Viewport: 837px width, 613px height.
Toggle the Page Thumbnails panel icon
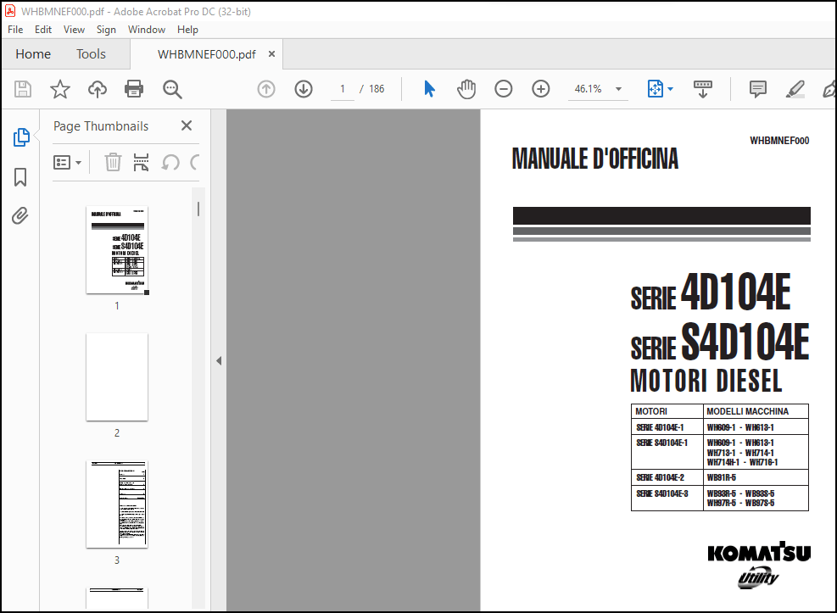[x=21, y=137]
